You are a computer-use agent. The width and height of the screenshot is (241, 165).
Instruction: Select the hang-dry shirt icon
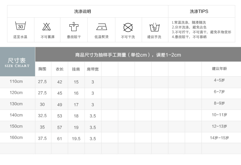point(74,27)
